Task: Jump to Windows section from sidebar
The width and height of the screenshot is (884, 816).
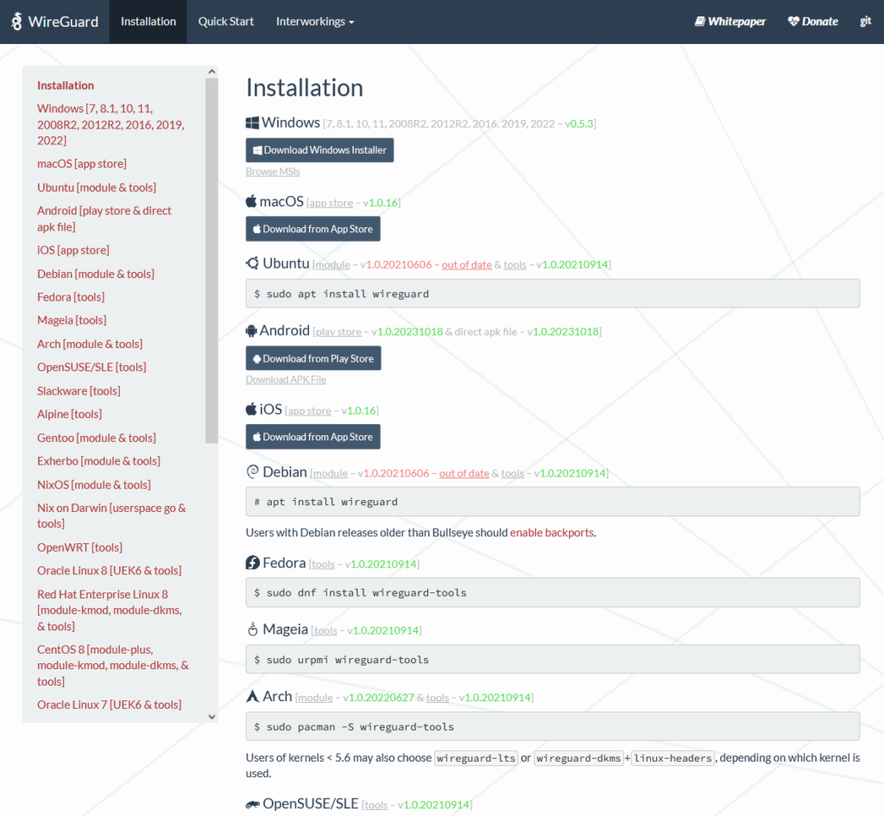Action: [111, 124]
